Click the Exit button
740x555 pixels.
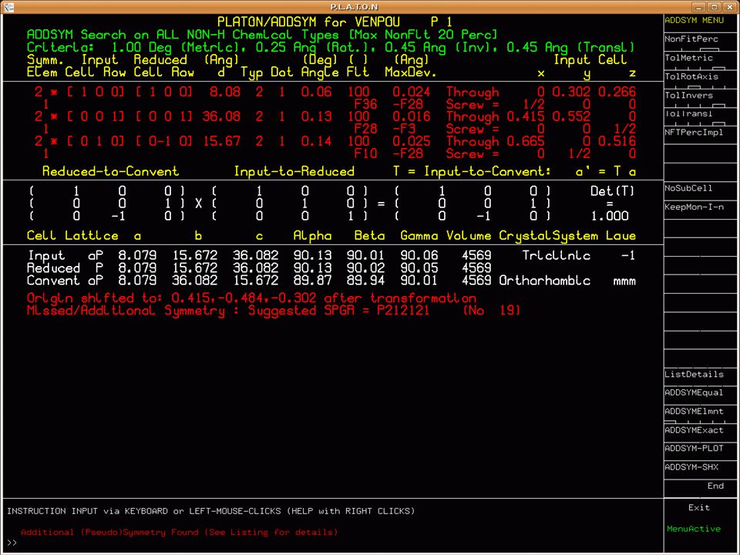[698, 508]
